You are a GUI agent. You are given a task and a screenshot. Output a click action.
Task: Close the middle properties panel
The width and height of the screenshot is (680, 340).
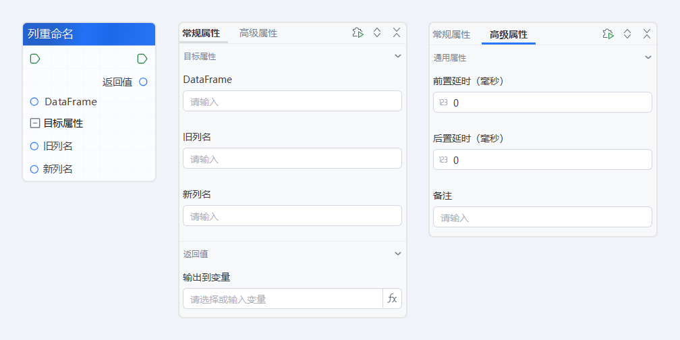tap(397, 33)
